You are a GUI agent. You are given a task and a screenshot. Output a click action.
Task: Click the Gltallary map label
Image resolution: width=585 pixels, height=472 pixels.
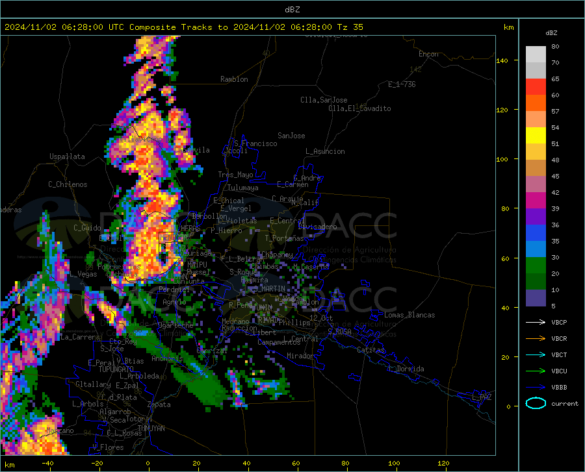(93, 384)
